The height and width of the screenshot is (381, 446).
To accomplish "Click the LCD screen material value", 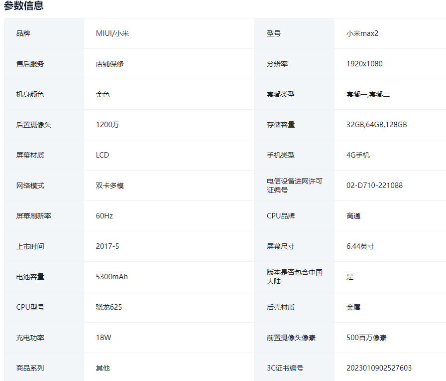I will point(103,155).
